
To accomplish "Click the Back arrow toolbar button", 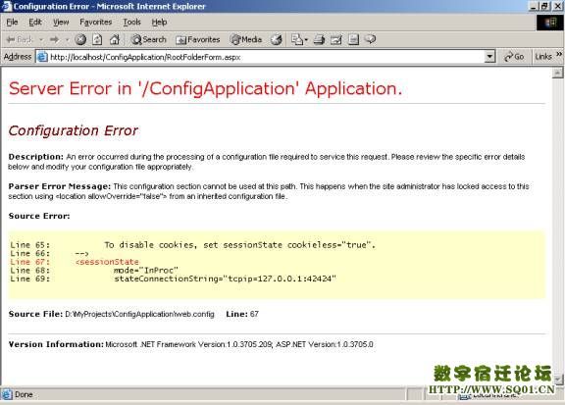I will [20, 39].
